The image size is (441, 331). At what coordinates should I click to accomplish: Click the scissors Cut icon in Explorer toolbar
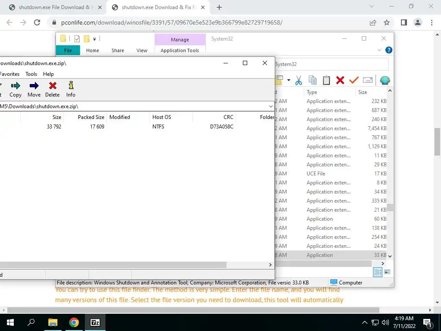click(298, 81)
